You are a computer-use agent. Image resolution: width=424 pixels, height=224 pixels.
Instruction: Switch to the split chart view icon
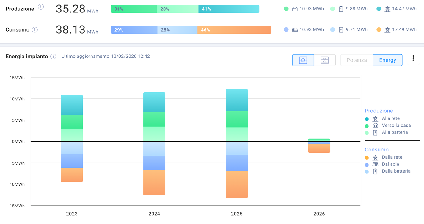(x=325, y=60)
